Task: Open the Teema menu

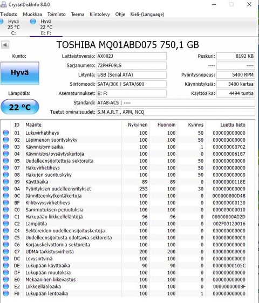Action: [x=78, y=15]
